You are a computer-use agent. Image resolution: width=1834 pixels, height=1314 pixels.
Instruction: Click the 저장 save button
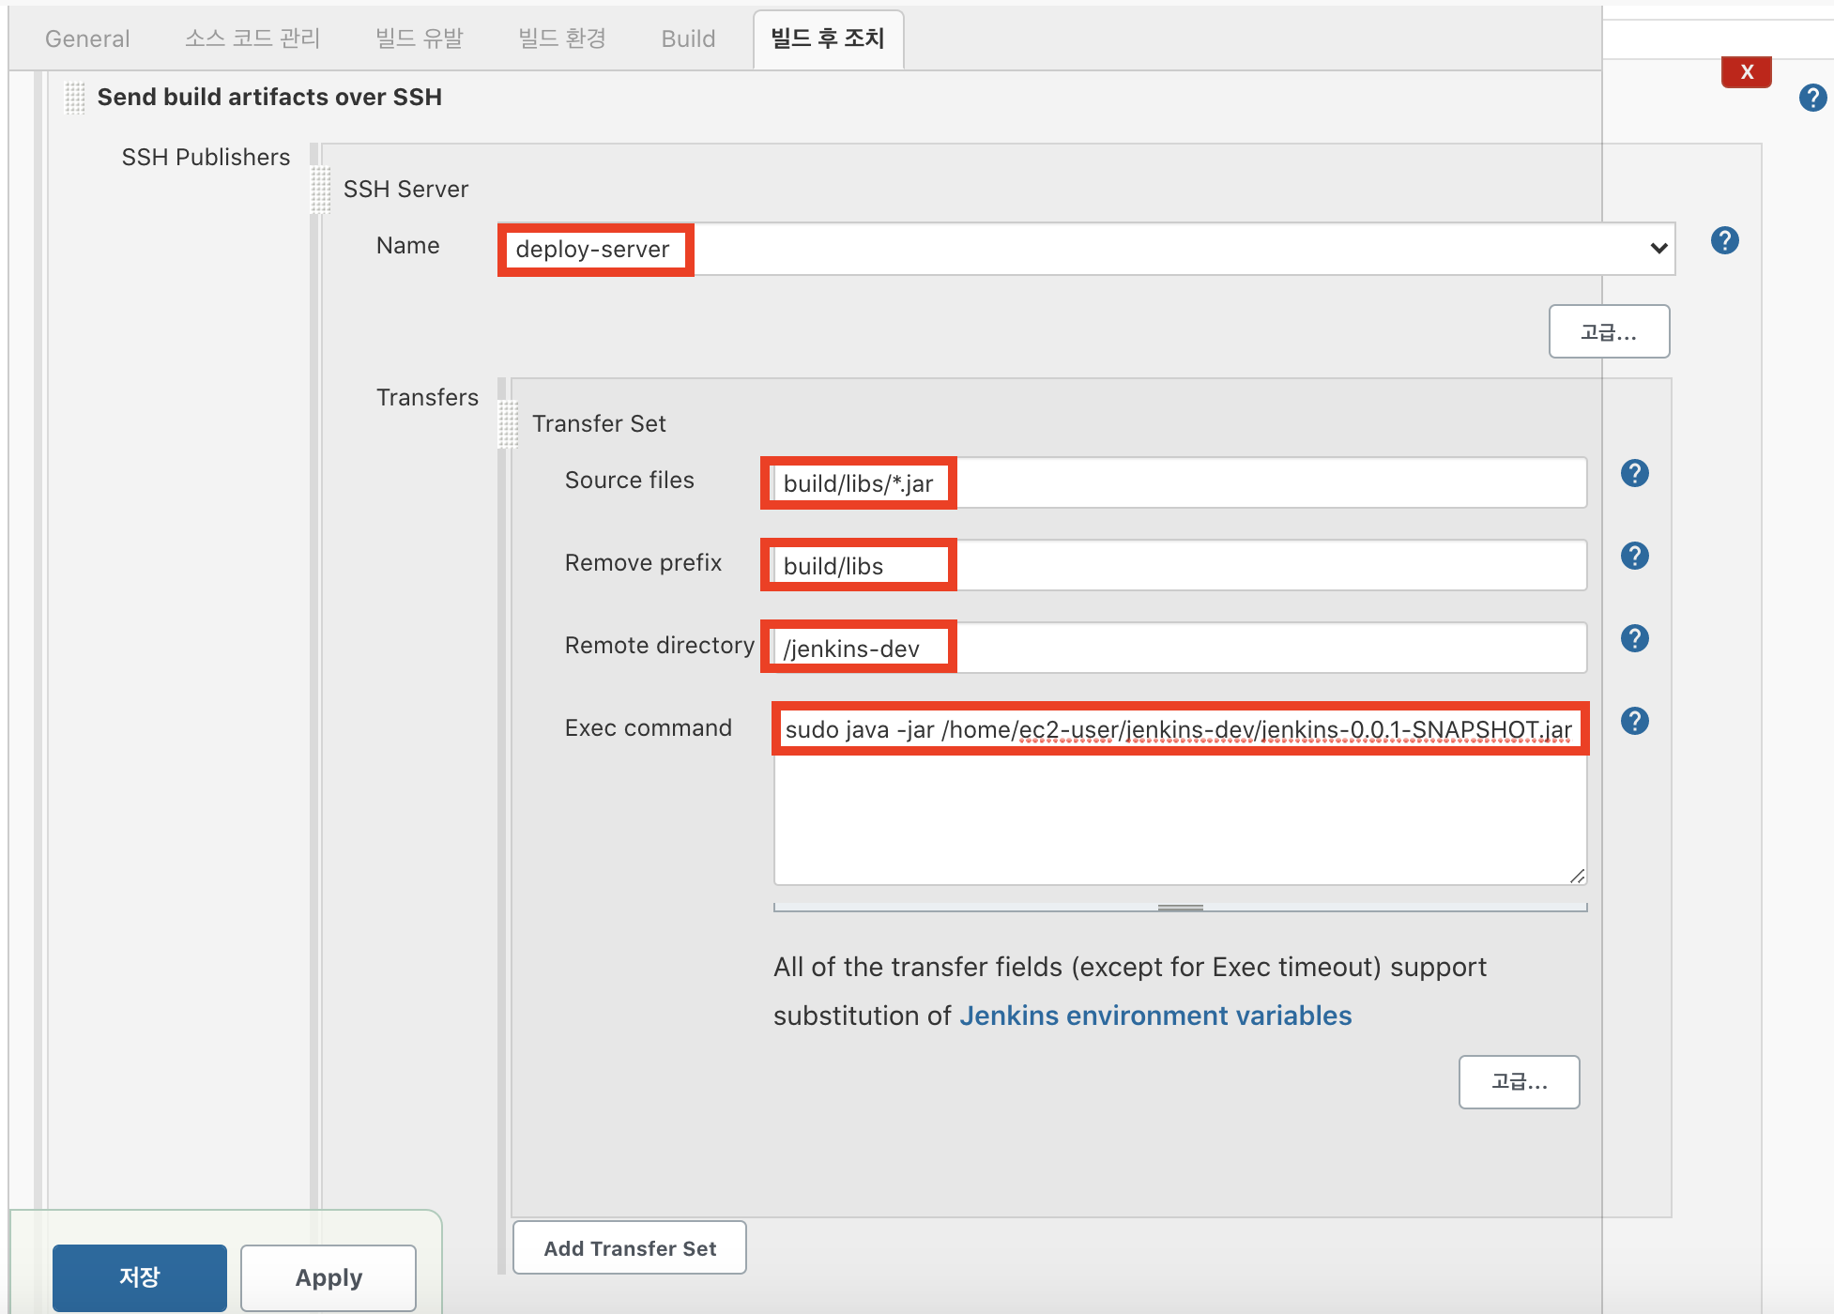(139, 1276)
